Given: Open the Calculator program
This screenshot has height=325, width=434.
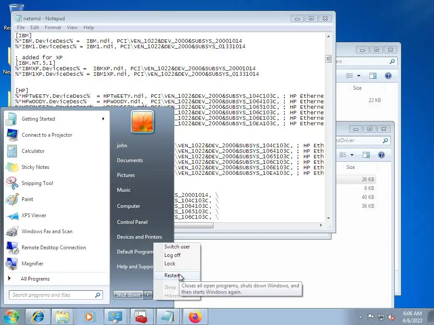Looking at the screenshot, I should [57, 151].
